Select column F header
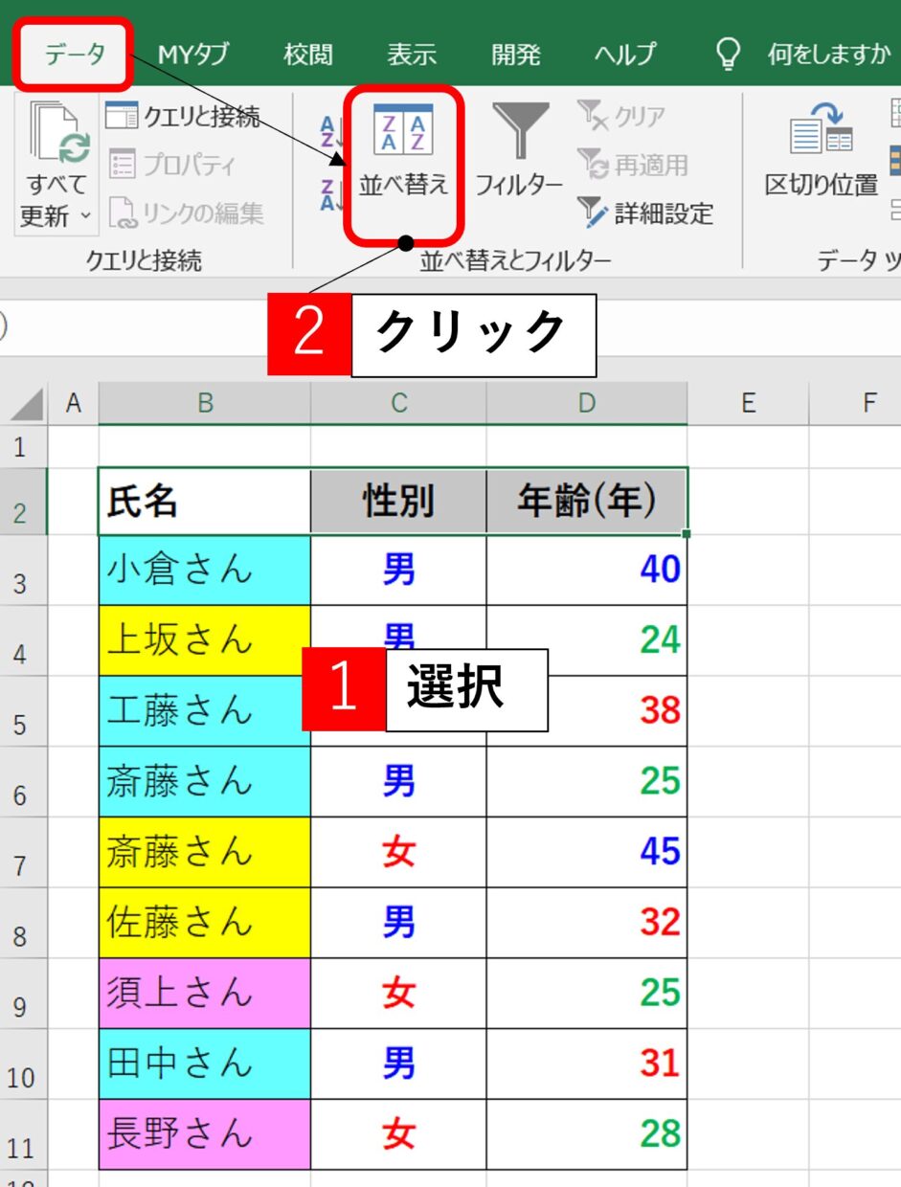 pos(868,404)
